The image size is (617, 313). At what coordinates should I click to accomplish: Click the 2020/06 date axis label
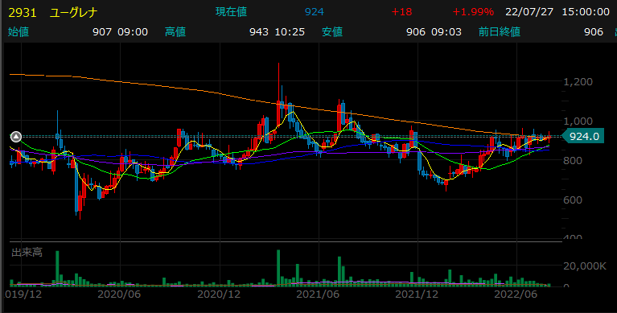(119, 294)
